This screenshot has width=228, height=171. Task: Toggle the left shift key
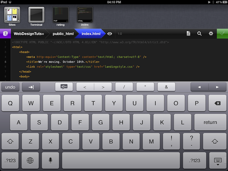tap(10, 141)
